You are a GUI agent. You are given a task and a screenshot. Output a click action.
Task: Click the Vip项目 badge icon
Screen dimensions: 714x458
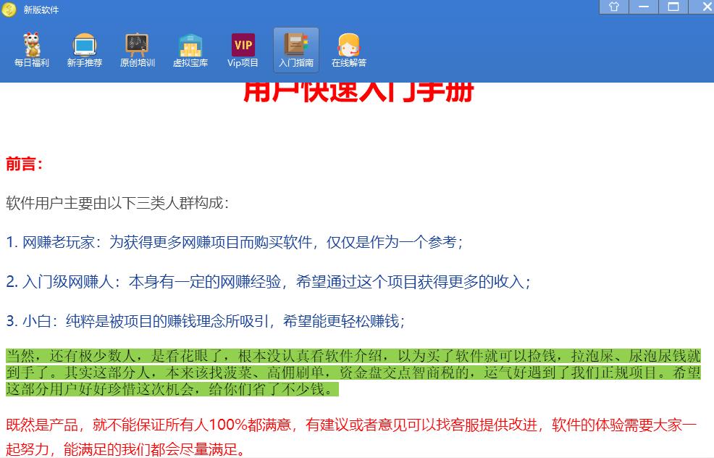click(x=243, y=50)
